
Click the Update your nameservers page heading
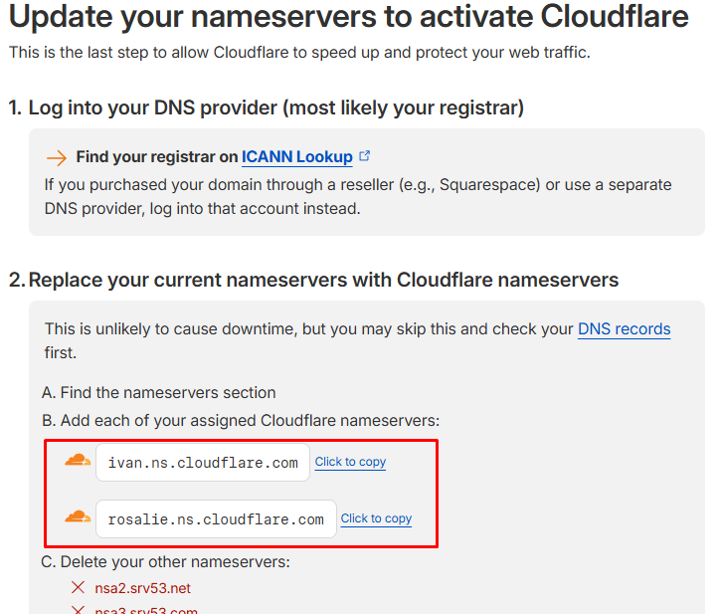point(348,17)
